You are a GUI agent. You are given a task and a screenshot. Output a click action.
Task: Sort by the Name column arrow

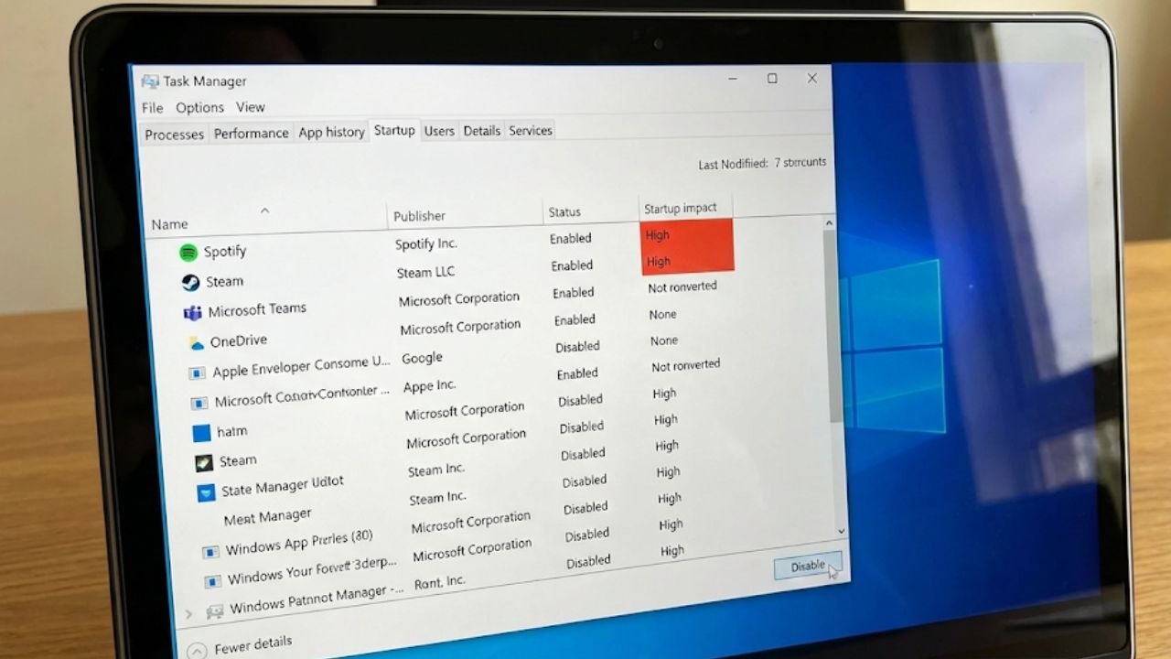pyautogui.click(x=264, y=211)
